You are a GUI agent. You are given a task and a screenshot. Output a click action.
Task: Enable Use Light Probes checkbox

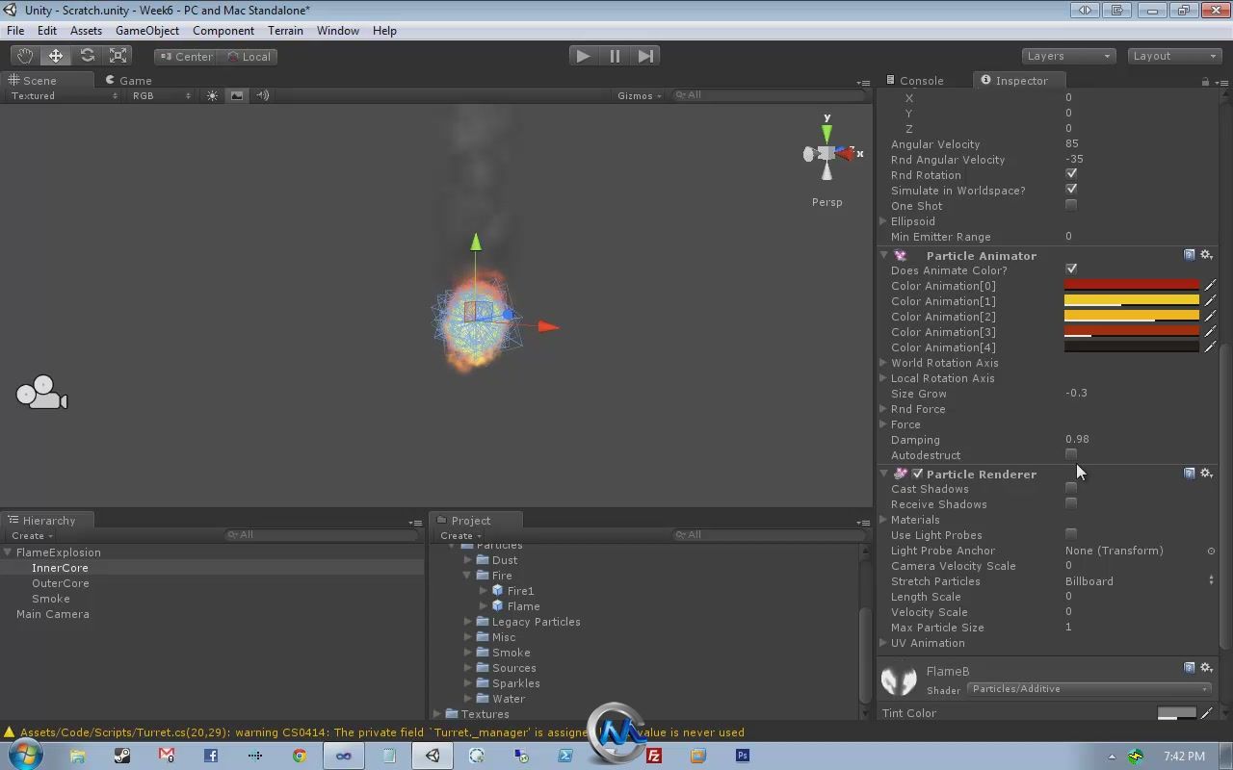(x=1071, y=534)
